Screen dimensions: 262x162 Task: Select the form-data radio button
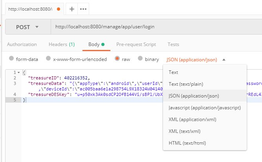11,58
